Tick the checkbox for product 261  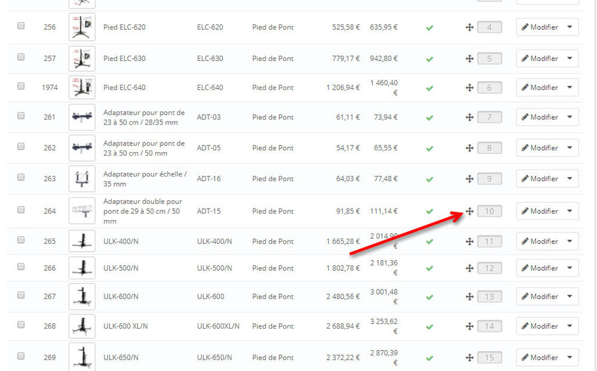tap(21, 115)
